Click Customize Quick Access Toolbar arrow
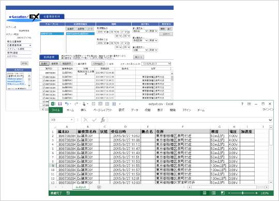Image resolution: width=279 pixels, height=201 pixels. [x=120, y=104]
